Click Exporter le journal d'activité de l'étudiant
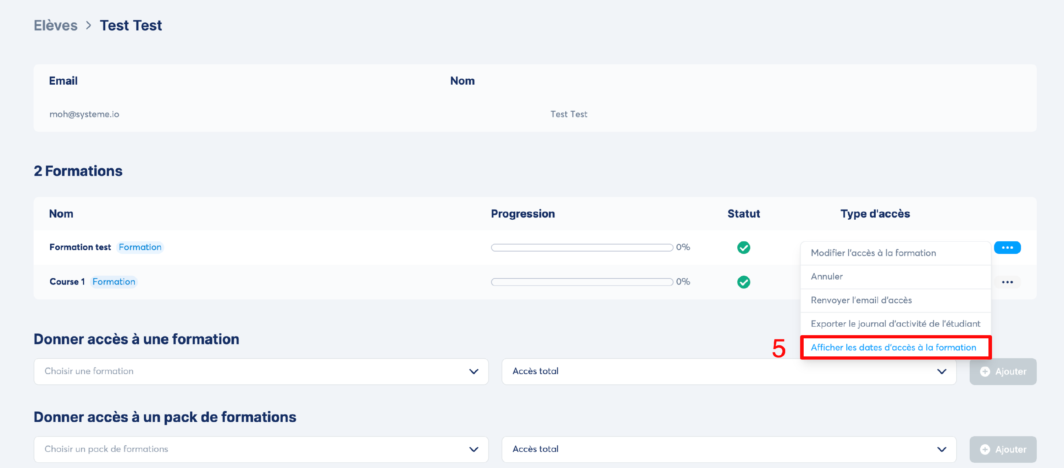1064x468 pixels. (895, 323)
